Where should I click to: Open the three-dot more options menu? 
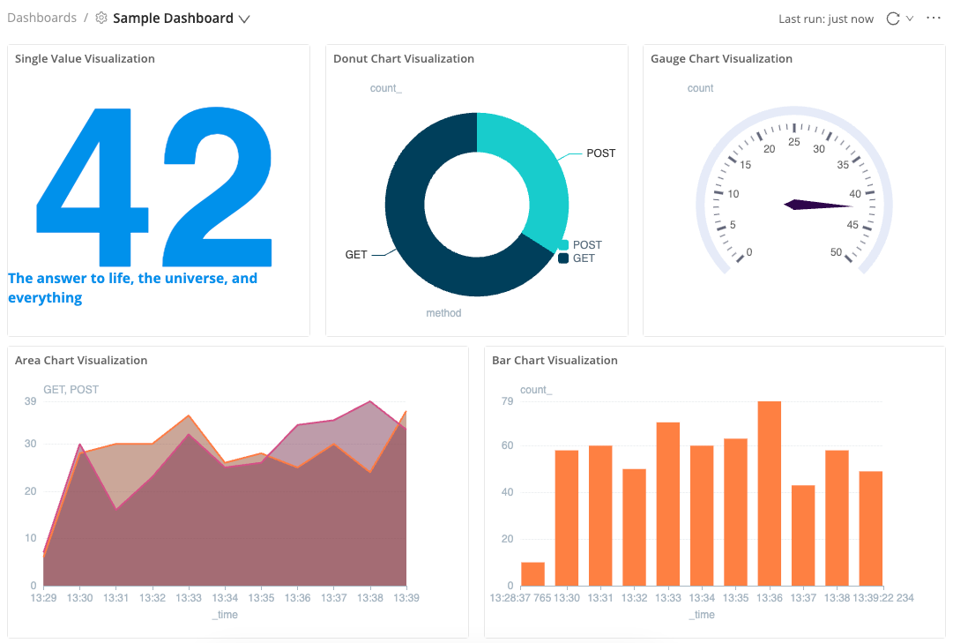point(934,18)
